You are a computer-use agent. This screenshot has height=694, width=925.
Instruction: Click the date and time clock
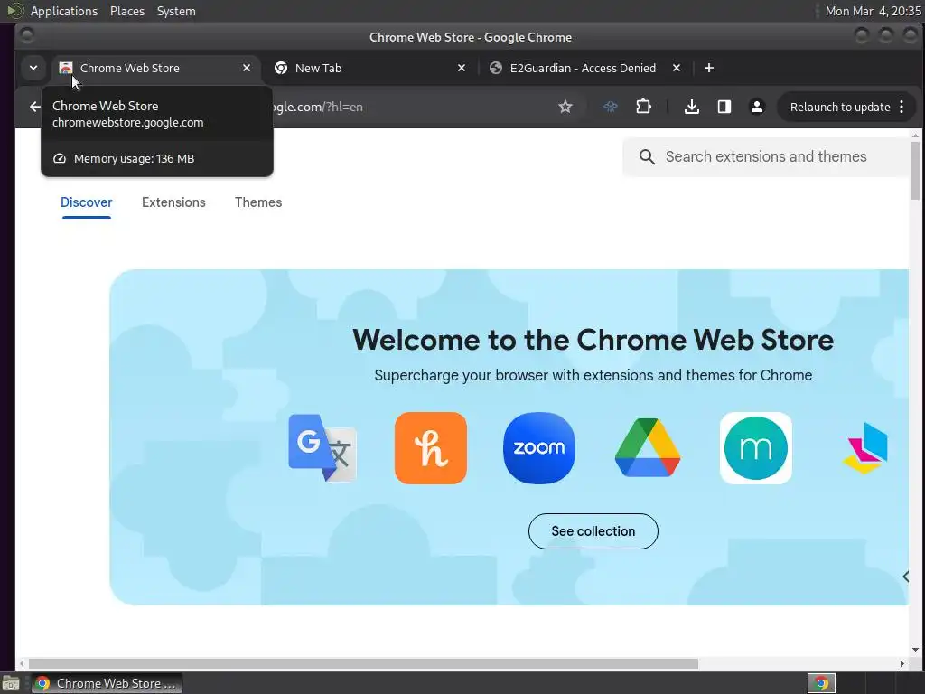coord(874,11)
